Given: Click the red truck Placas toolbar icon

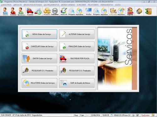Looking at the screenshot, I should click(x=30, y=11).
